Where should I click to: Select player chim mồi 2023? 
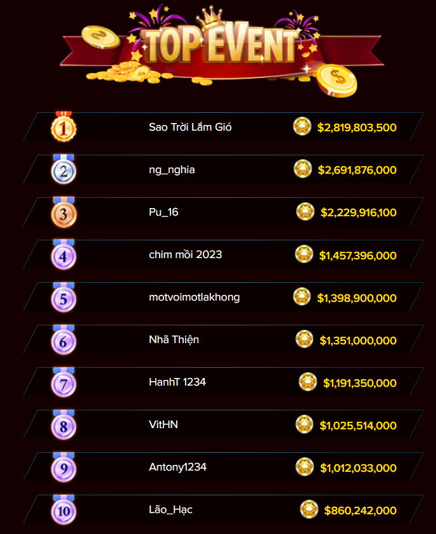point(186,254)
